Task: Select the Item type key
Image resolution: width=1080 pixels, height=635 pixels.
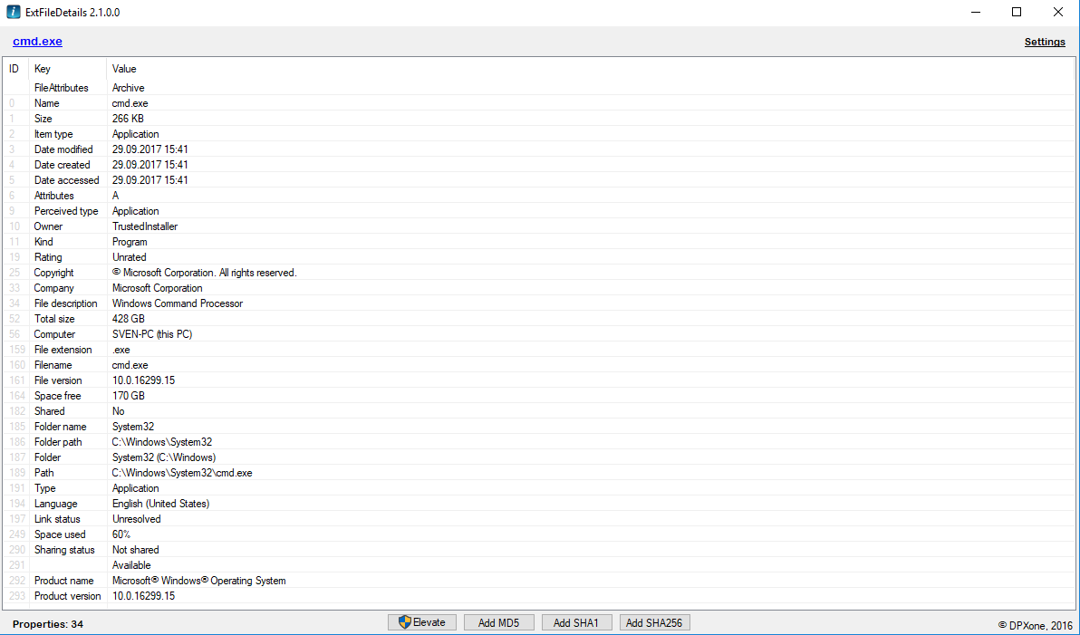Action: [x=53, y=134]
